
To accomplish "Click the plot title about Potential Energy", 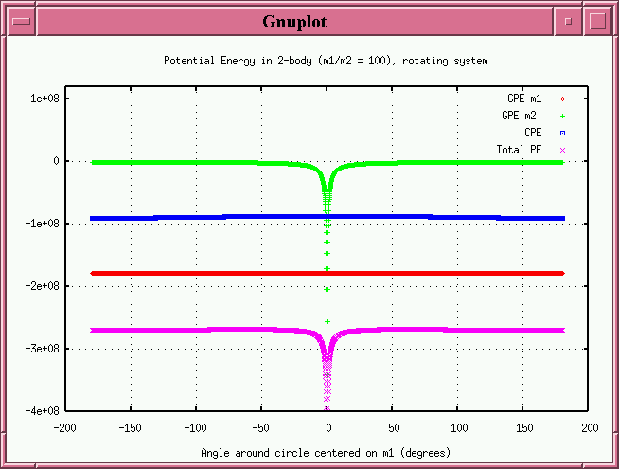I will (x=326, y=61).
